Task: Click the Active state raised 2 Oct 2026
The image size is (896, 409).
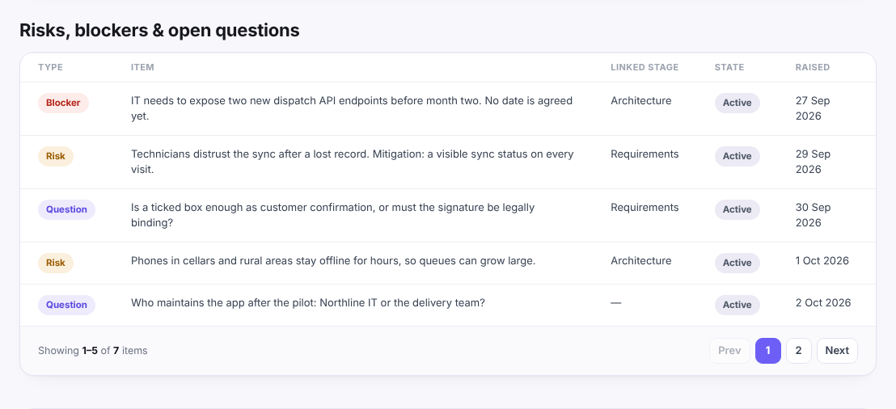Action: tap(738, 305)
